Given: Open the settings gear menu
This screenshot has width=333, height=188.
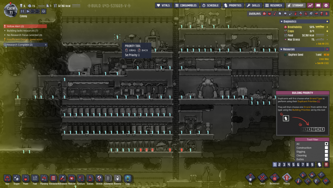Looking at the screenshot, I should pos(326,5).
